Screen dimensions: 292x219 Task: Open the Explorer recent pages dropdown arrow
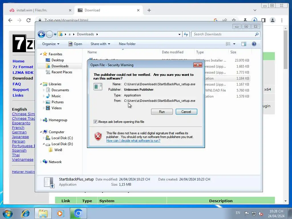(55, 34)
